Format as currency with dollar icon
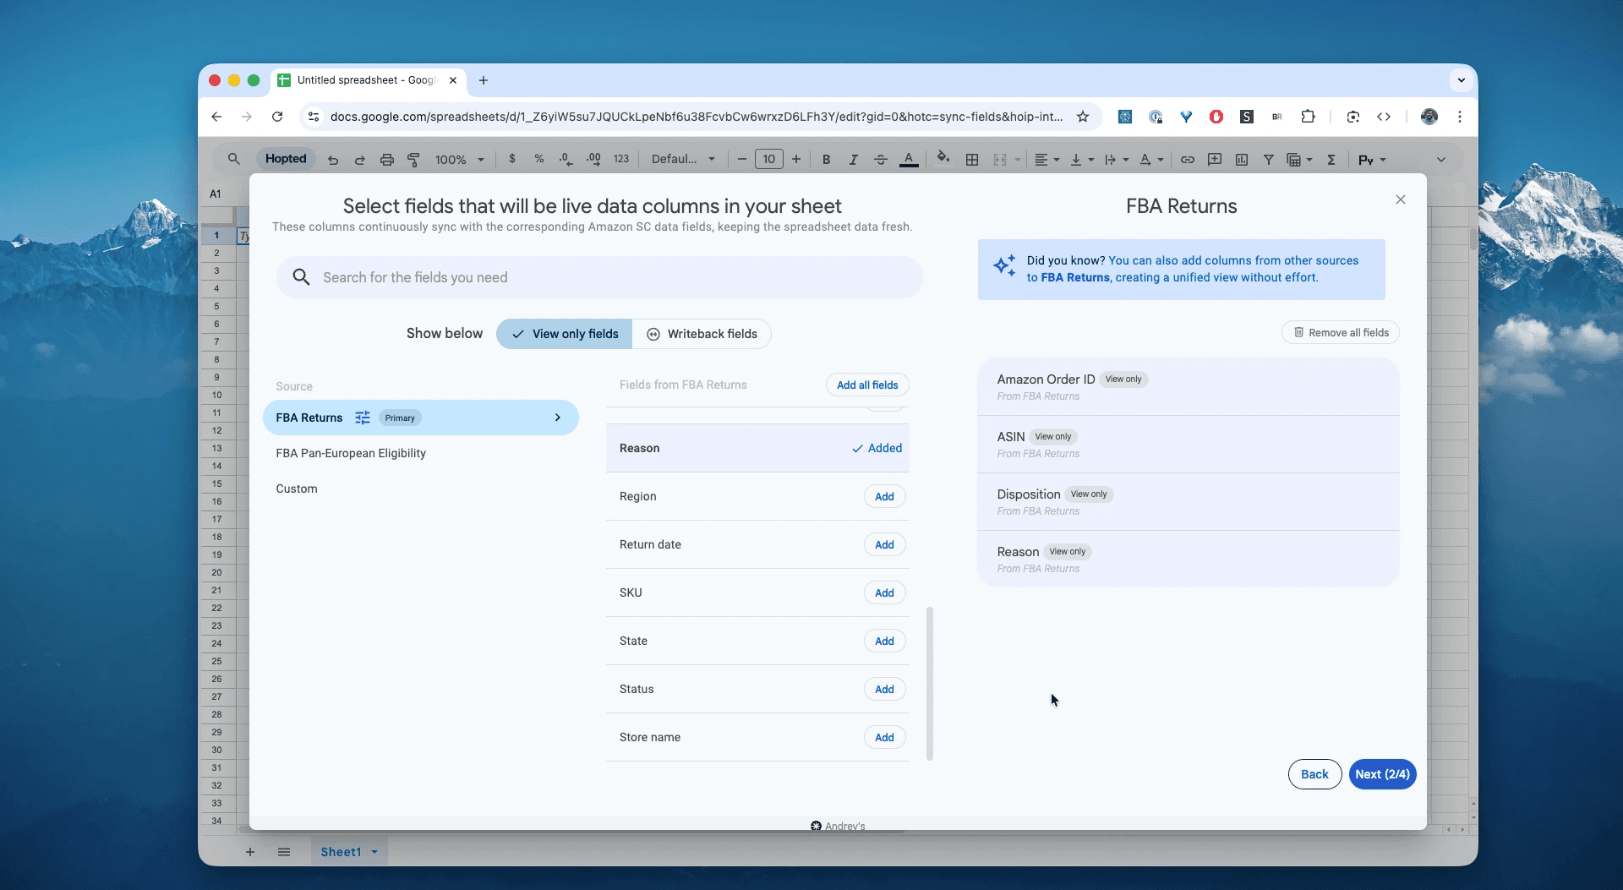The width and height of the screenshot is (1623, 890). 512,159
